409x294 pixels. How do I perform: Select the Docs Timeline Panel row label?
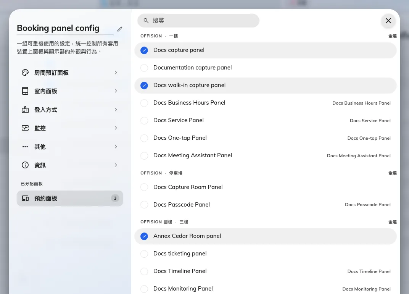coord(180,271)
